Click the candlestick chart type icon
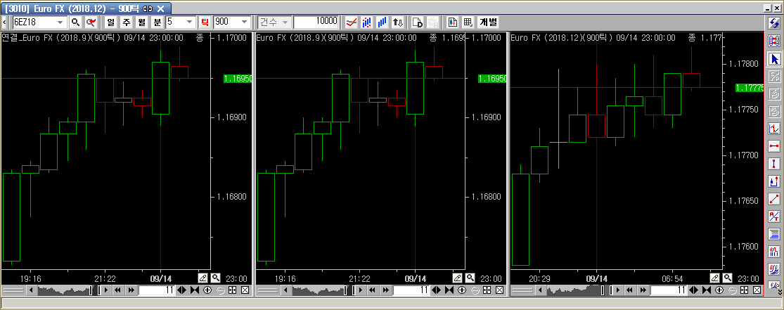Image resolution: width=784 pixels, height=310 pixels. coord(366,22)
